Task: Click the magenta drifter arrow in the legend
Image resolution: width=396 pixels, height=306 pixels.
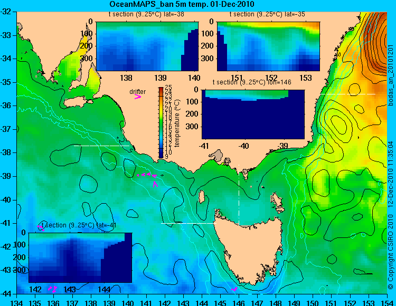Action: pyautogui.click(x=138, y=97)
